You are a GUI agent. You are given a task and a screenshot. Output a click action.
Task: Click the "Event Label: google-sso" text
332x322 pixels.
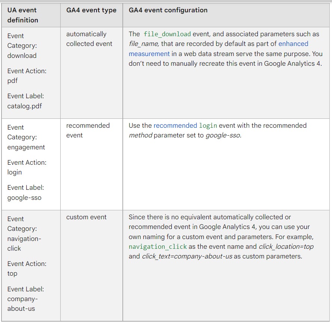[x=25, y=192]
